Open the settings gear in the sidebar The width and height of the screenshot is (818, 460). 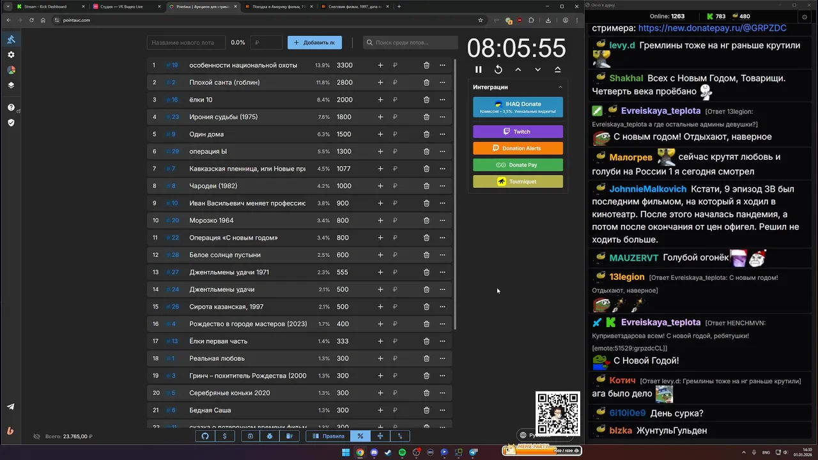(x=11, y=55)
